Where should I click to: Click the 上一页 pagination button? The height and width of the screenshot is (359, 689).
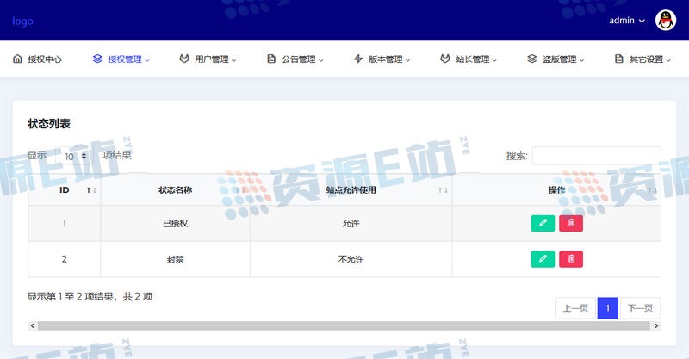pos(575,308)
